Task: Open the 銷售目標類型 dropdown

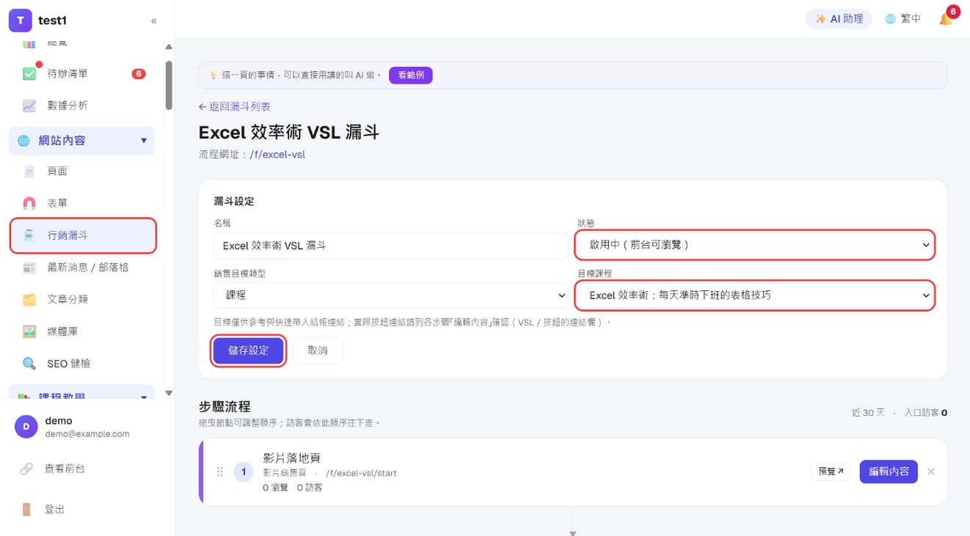Action: pyautogui.click(x=391, y=295)
